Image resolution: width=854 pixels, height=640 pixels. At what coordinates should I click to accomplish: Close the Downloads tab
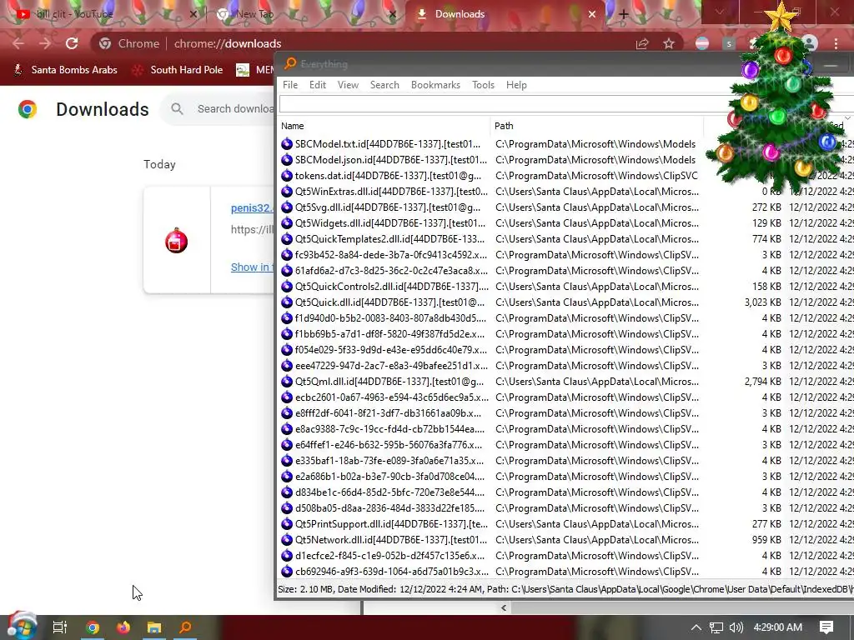pyautogui.click(x=592, y=14)
